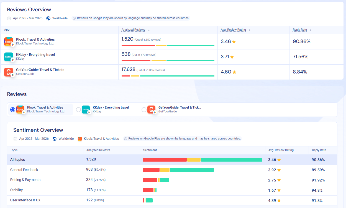
Task: Click the Reply Rate header in overview table
Action: (300, 30)
